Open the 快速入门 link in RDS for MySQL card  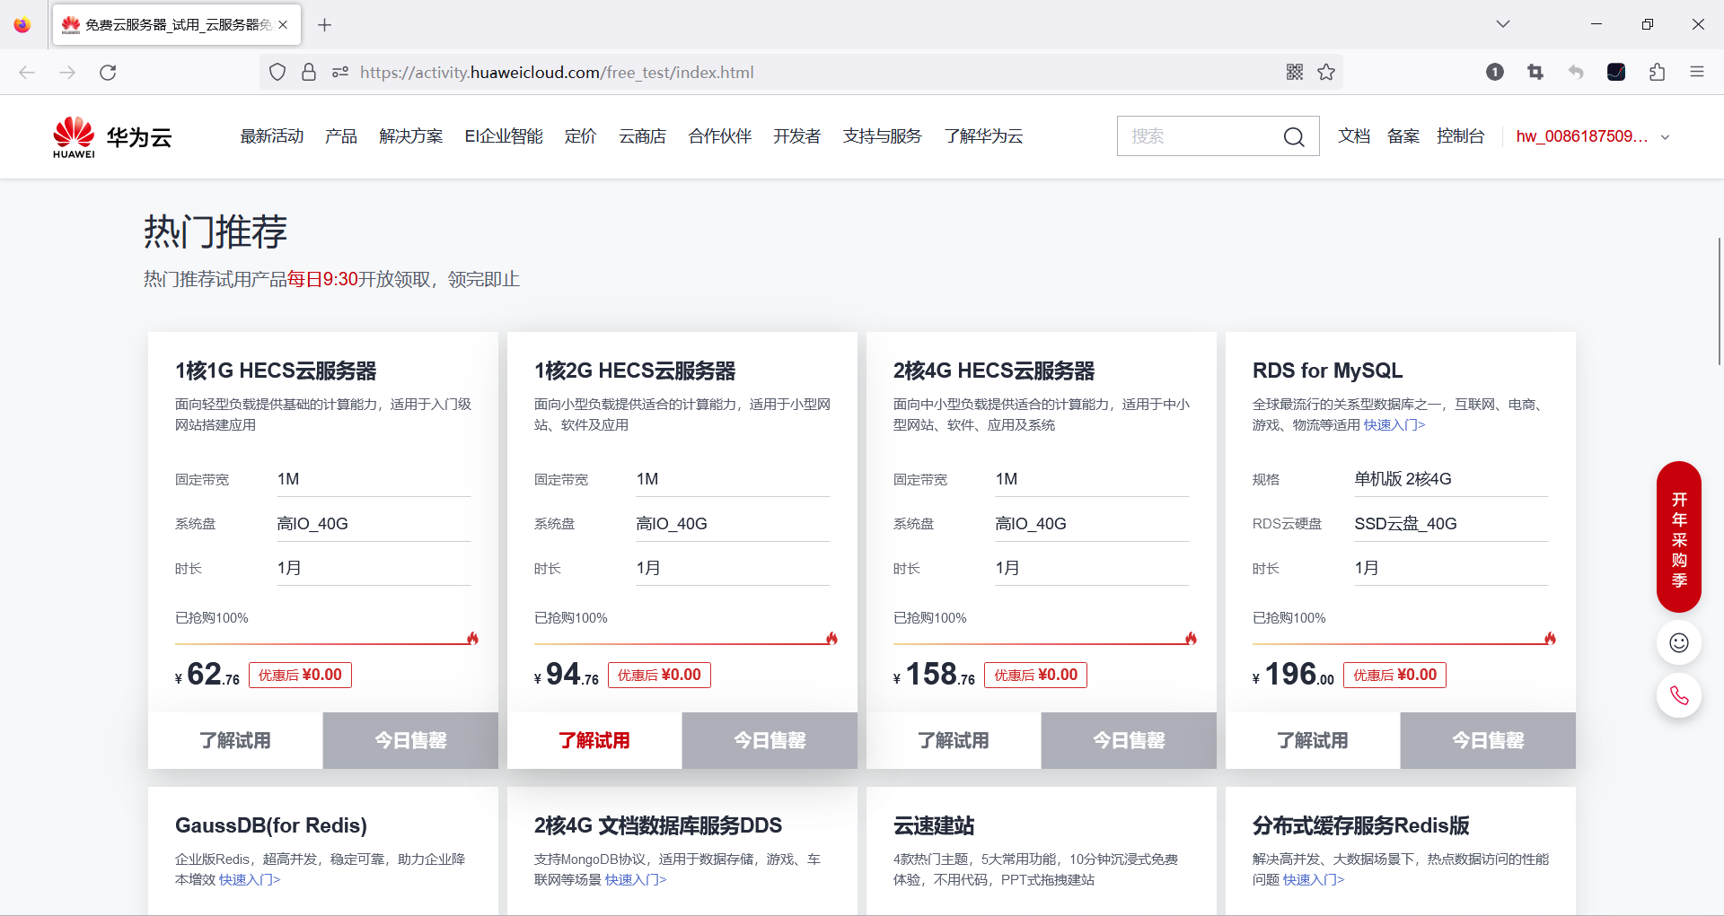tap(1393, 424)
